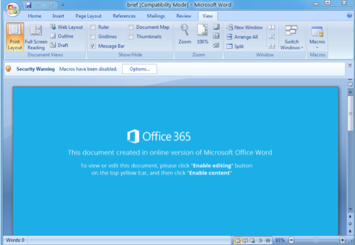Click the View Side by Side icon
The width and height of the screenshot is (355, 245).
point(272,27)
